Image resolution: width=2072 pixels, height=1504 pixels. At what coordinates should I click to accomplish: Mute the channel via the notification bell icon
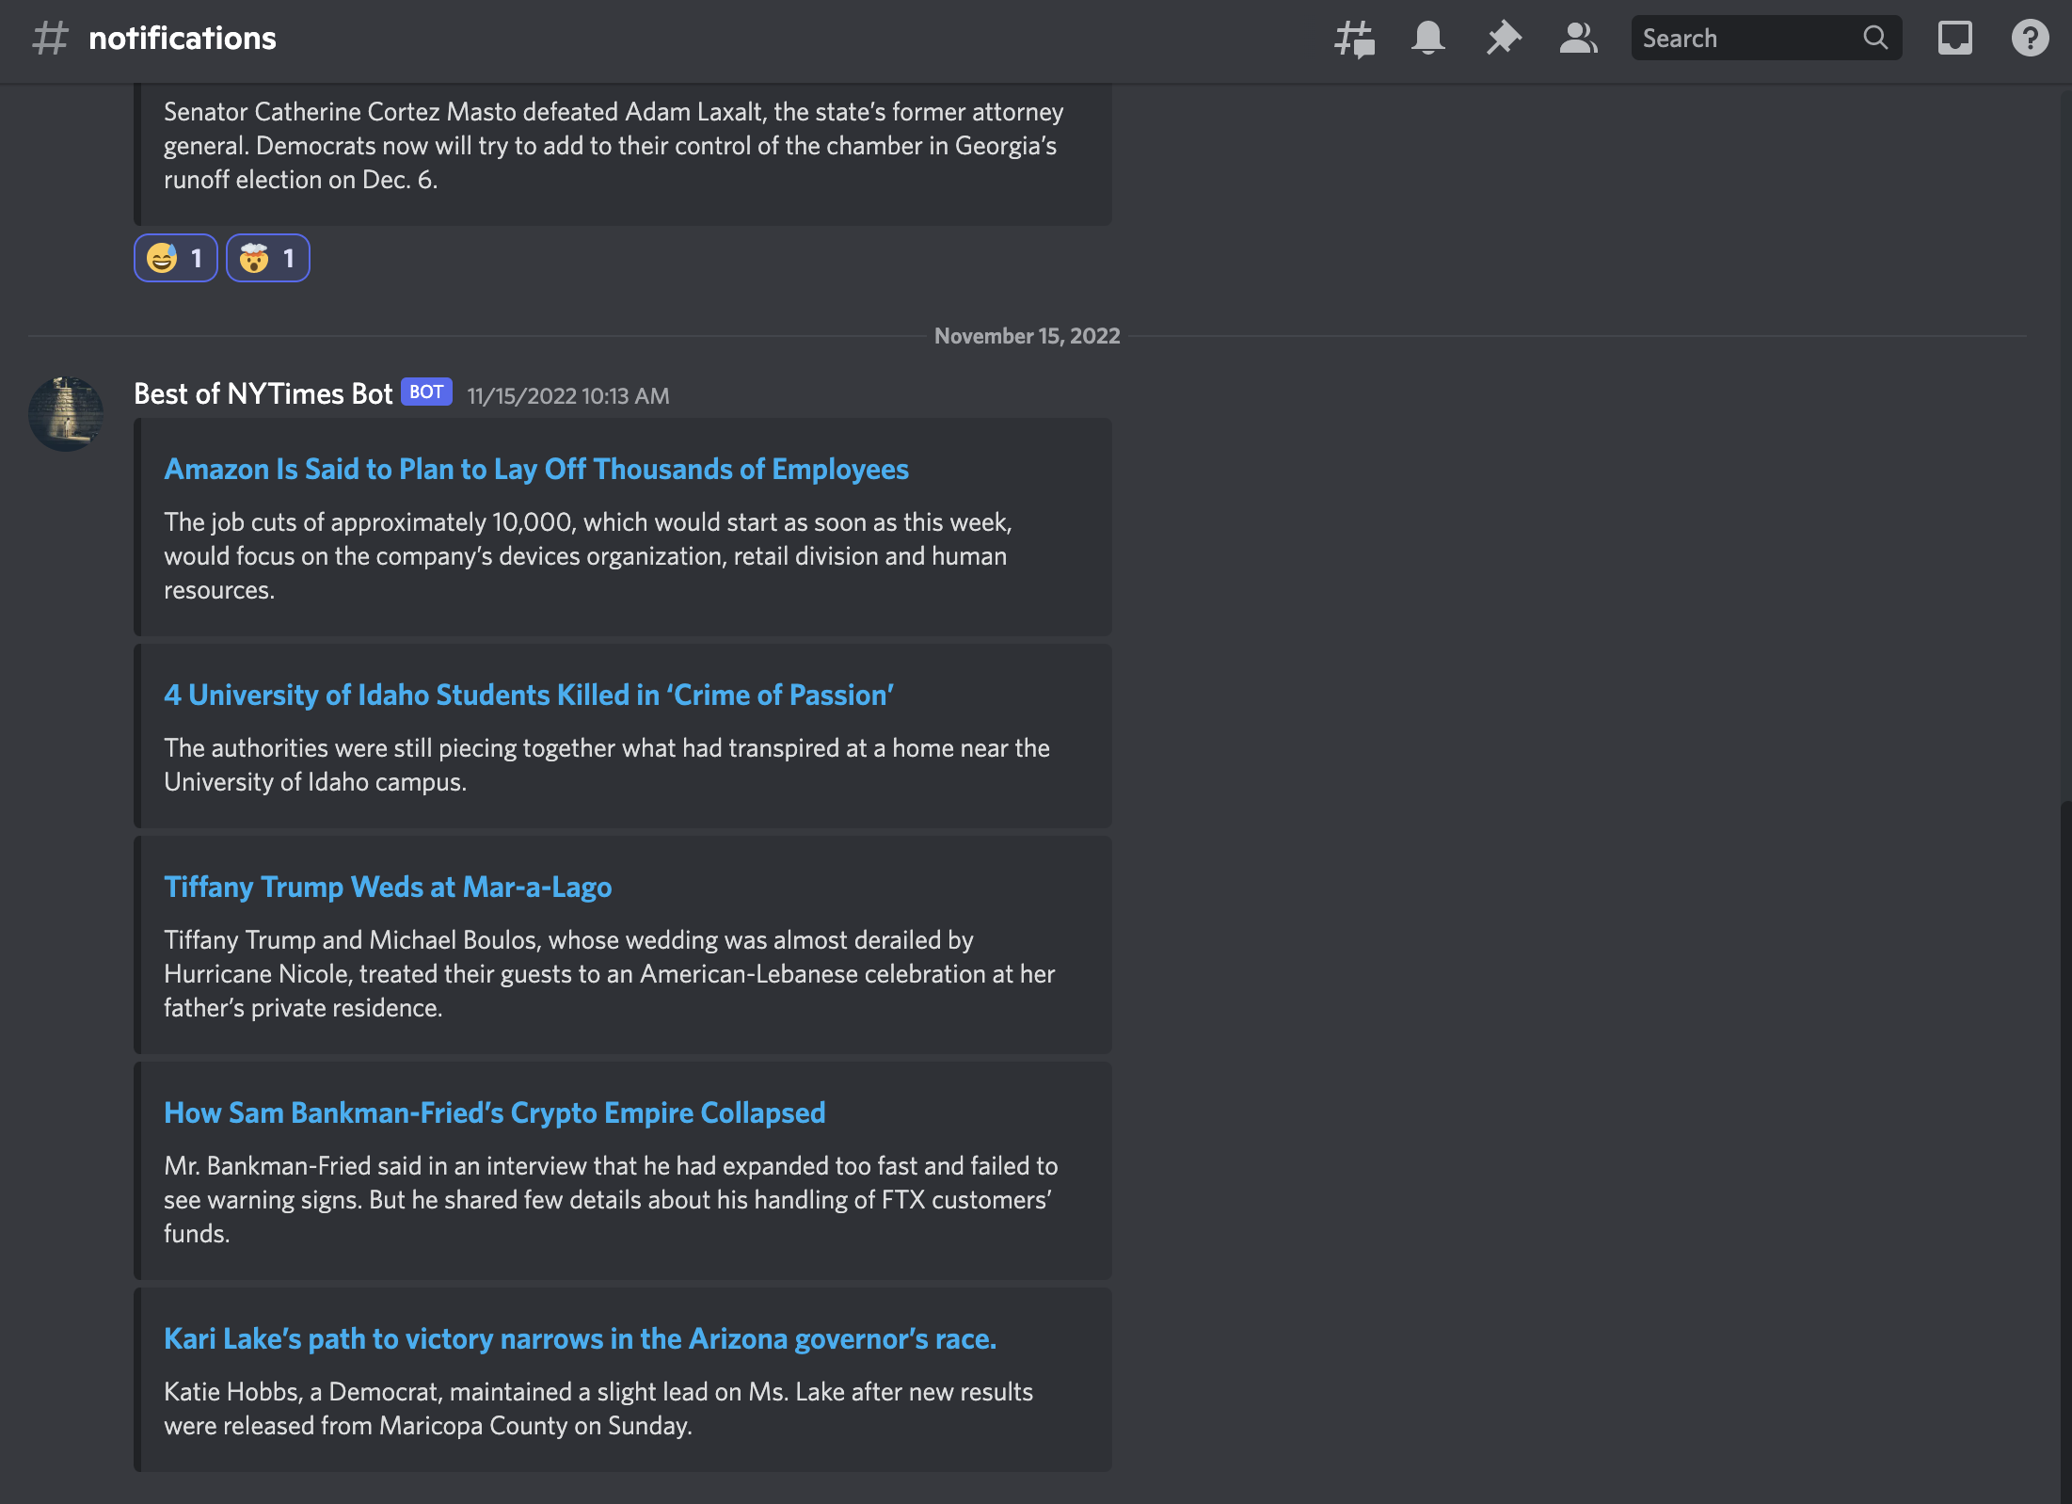coord(1427,39)
